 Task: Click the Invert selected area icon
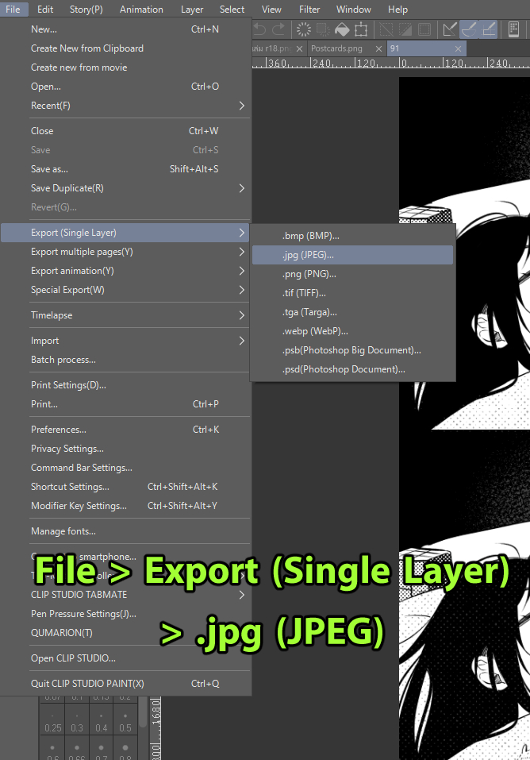tap(405, 30)
